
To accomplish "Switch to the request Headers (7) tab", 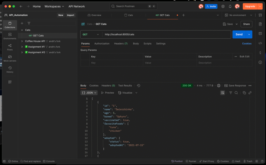I will [121, 44].
